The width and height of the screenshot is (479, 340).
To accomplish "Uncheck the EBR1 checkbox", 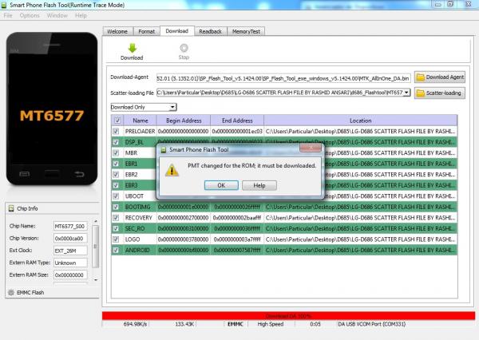I will pyautogui.click(x=116, y=164).
